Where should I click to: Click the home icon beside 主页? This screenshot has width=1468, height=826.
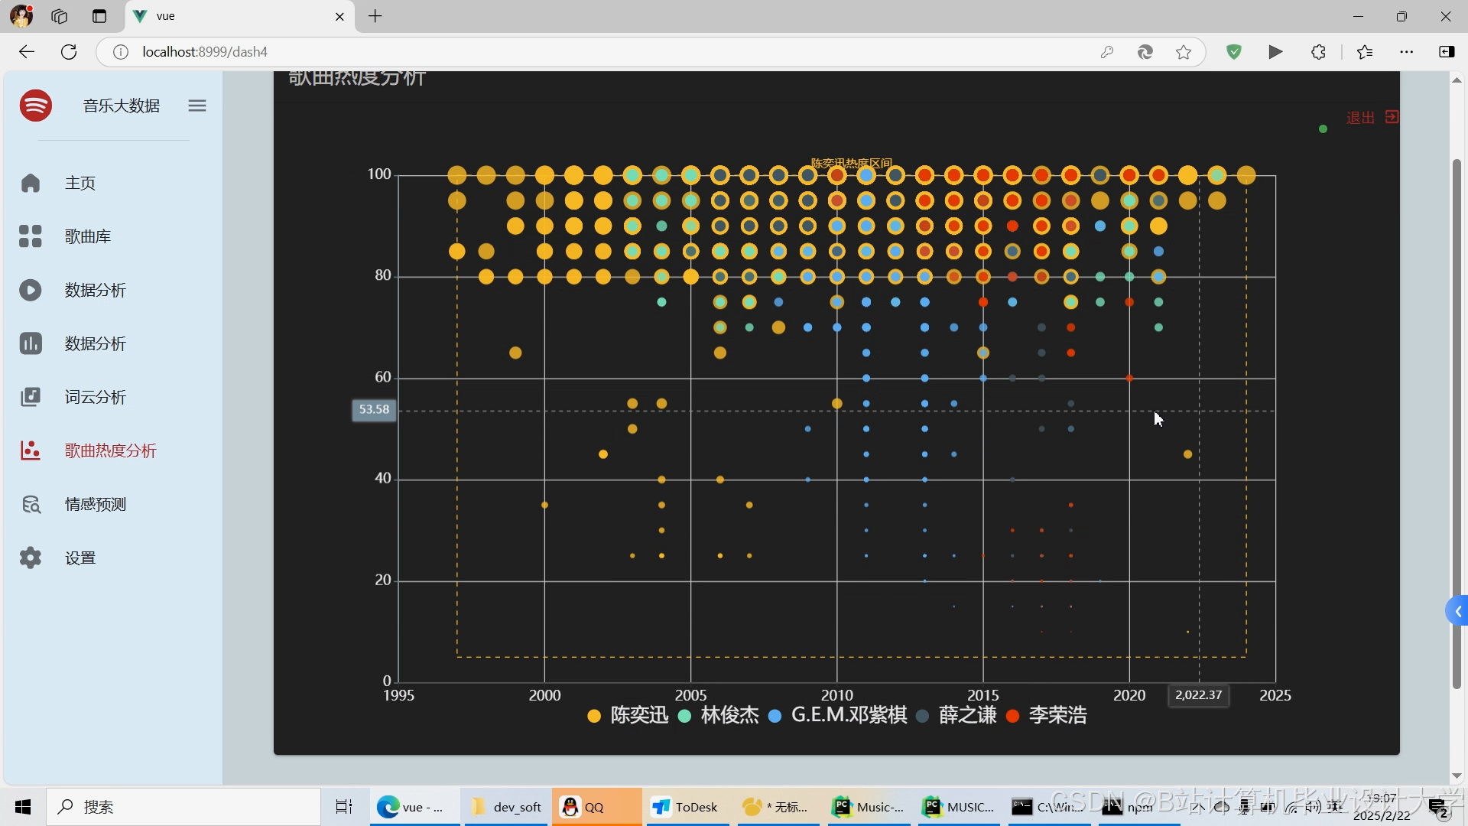(31, 183)
